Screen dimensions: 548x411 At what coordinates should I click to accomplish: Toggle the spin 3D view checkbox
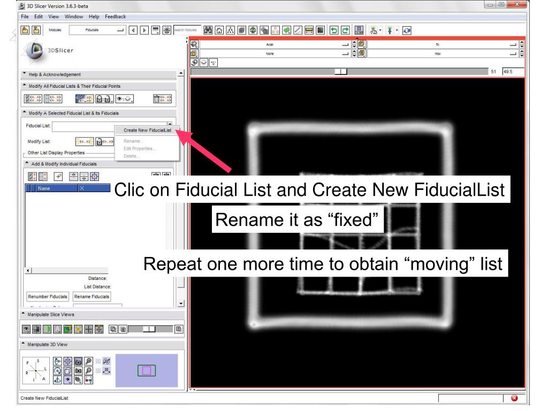coord(98,361)
